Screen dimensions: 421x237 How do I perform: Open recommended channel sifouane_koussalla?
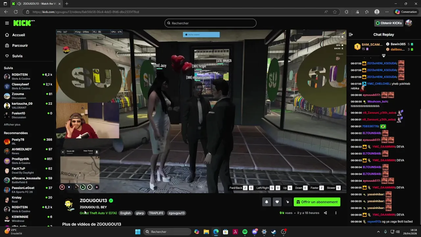pyautogui.click(x=28, y=180)
